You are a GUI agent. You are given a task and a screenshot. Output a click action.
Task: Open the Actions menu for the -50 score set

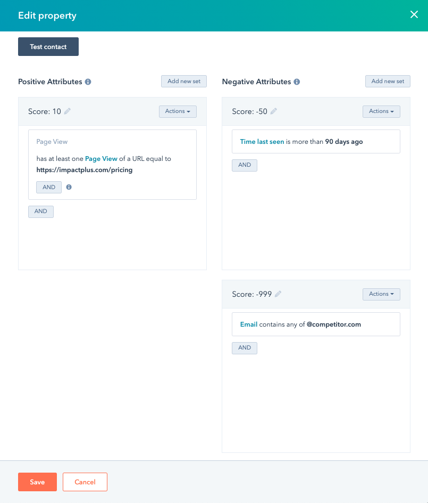coord(381,111)
